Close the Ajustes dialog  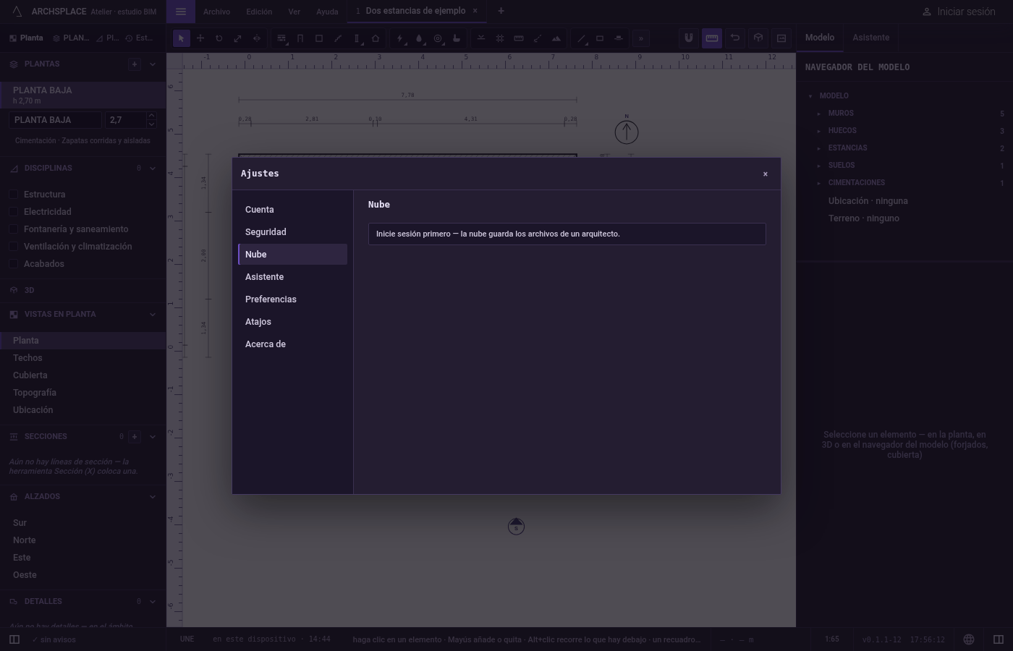[766, 174]
